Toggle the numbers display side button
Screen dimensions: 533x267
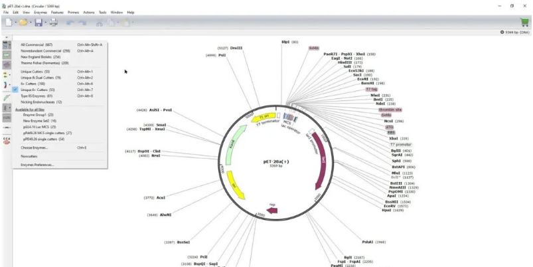[7, 118]
